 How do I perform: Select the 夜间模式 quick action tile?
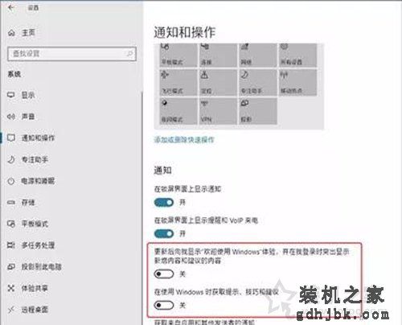(178, 111)
